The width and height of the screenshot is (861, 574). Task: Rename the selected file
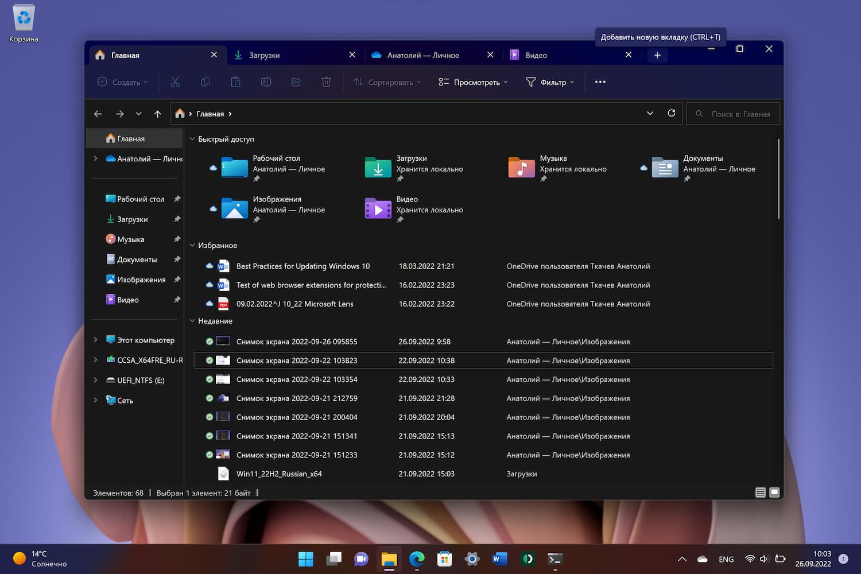[266, 82]
